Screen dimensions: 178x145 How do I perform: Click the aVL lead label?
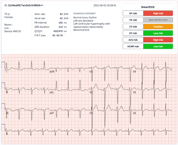tap(51, 92)
